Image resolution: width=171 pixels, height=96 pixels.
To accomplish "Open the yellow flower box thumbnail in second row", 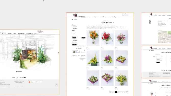I will pyautogui.click(x=121, y=58).
